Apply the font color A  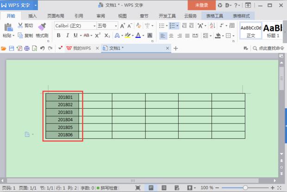tap(138, 35)
